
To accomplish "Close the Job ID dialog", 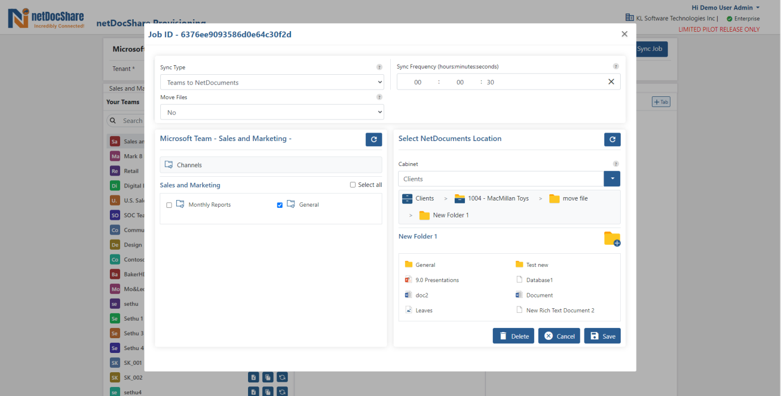I will click(x=625, y=34).
